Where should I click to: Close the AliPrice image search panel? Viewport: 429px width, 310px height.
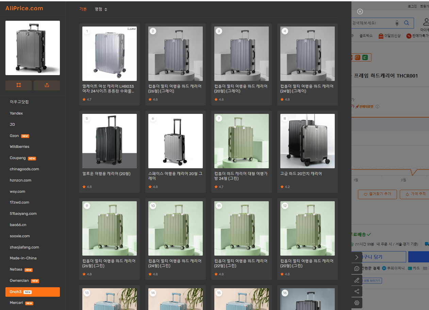coord(360,12)
